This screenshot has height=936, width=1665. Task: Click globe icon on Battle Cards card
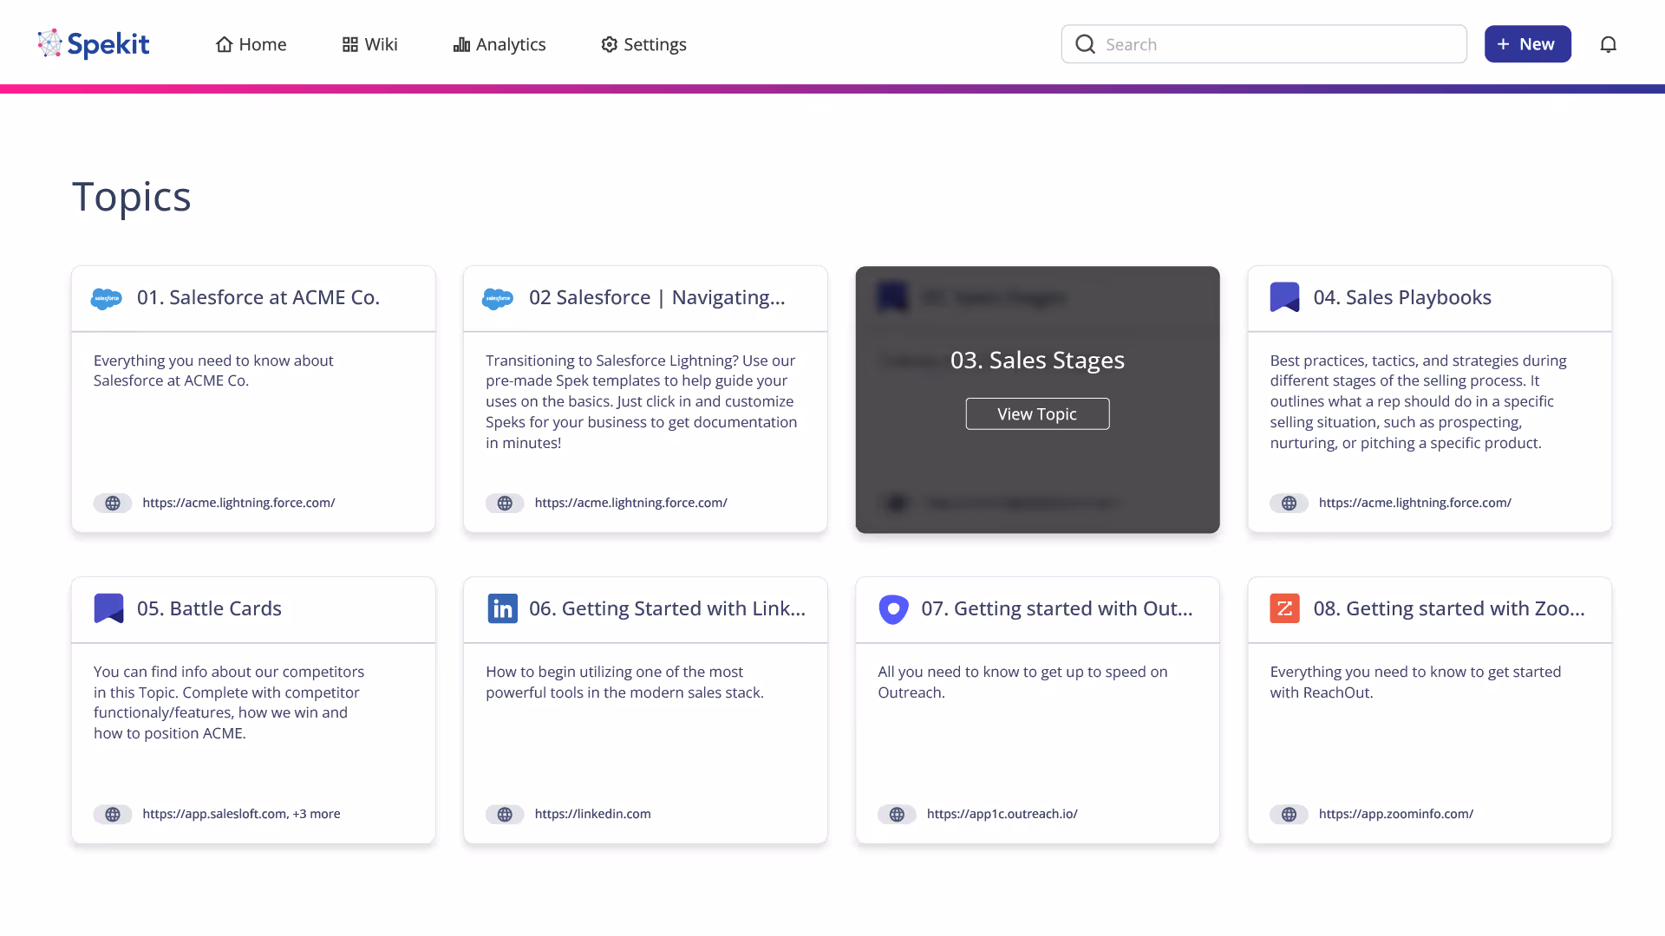pyautogui.click(x=113, y=814)
